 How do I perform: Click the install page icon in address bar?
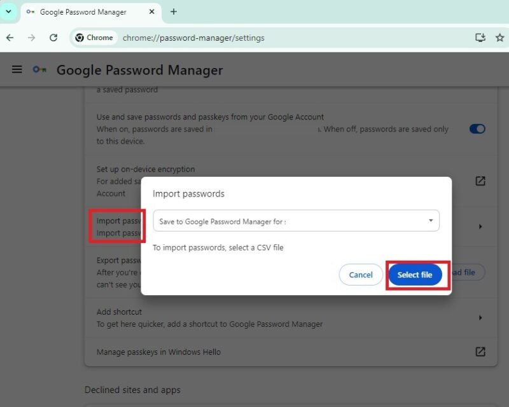click(x=480, y=38)
